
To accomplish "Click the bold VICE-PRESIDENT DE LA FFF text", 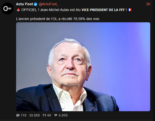I will (x=103, y=10).
